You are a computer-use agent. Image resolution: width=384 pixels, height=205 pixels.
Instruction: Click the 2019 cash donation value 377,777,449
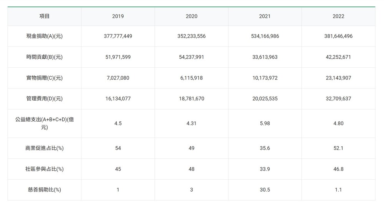118,36
